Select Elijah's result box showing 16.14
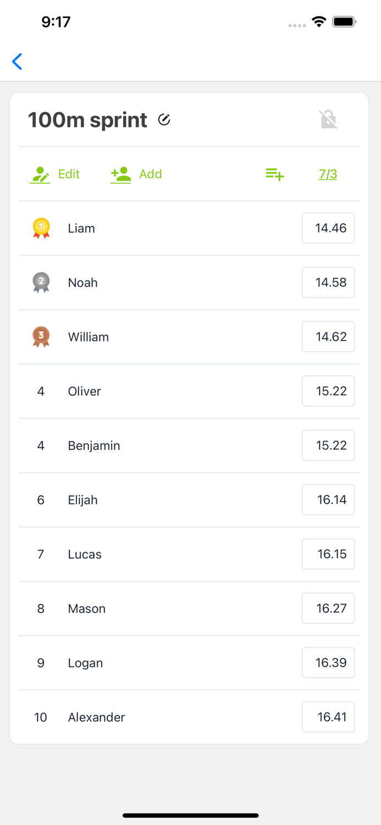This screenshot has width=381, height=825. click(x=328, y=499)
